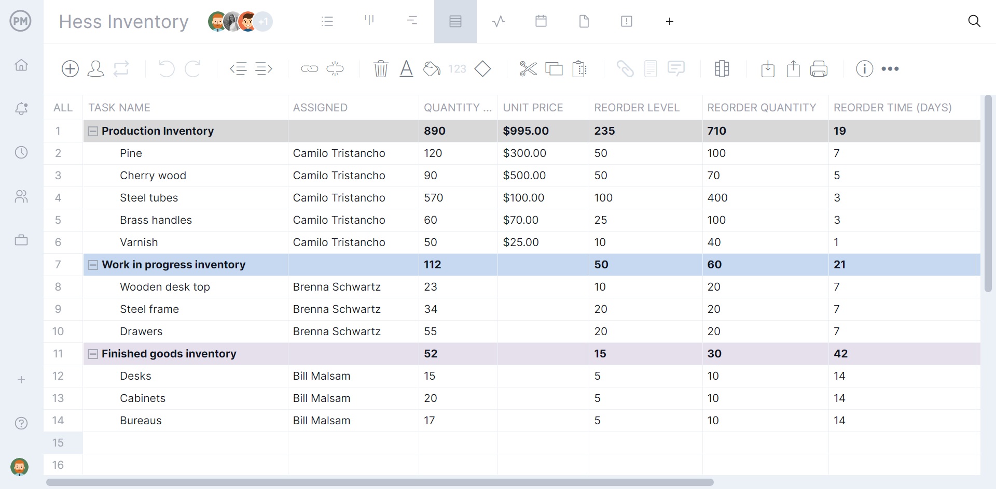Click the redo arrow icon
Viewport: 996px width, 489px height.
pyautogui.click(x=193, y=69)
